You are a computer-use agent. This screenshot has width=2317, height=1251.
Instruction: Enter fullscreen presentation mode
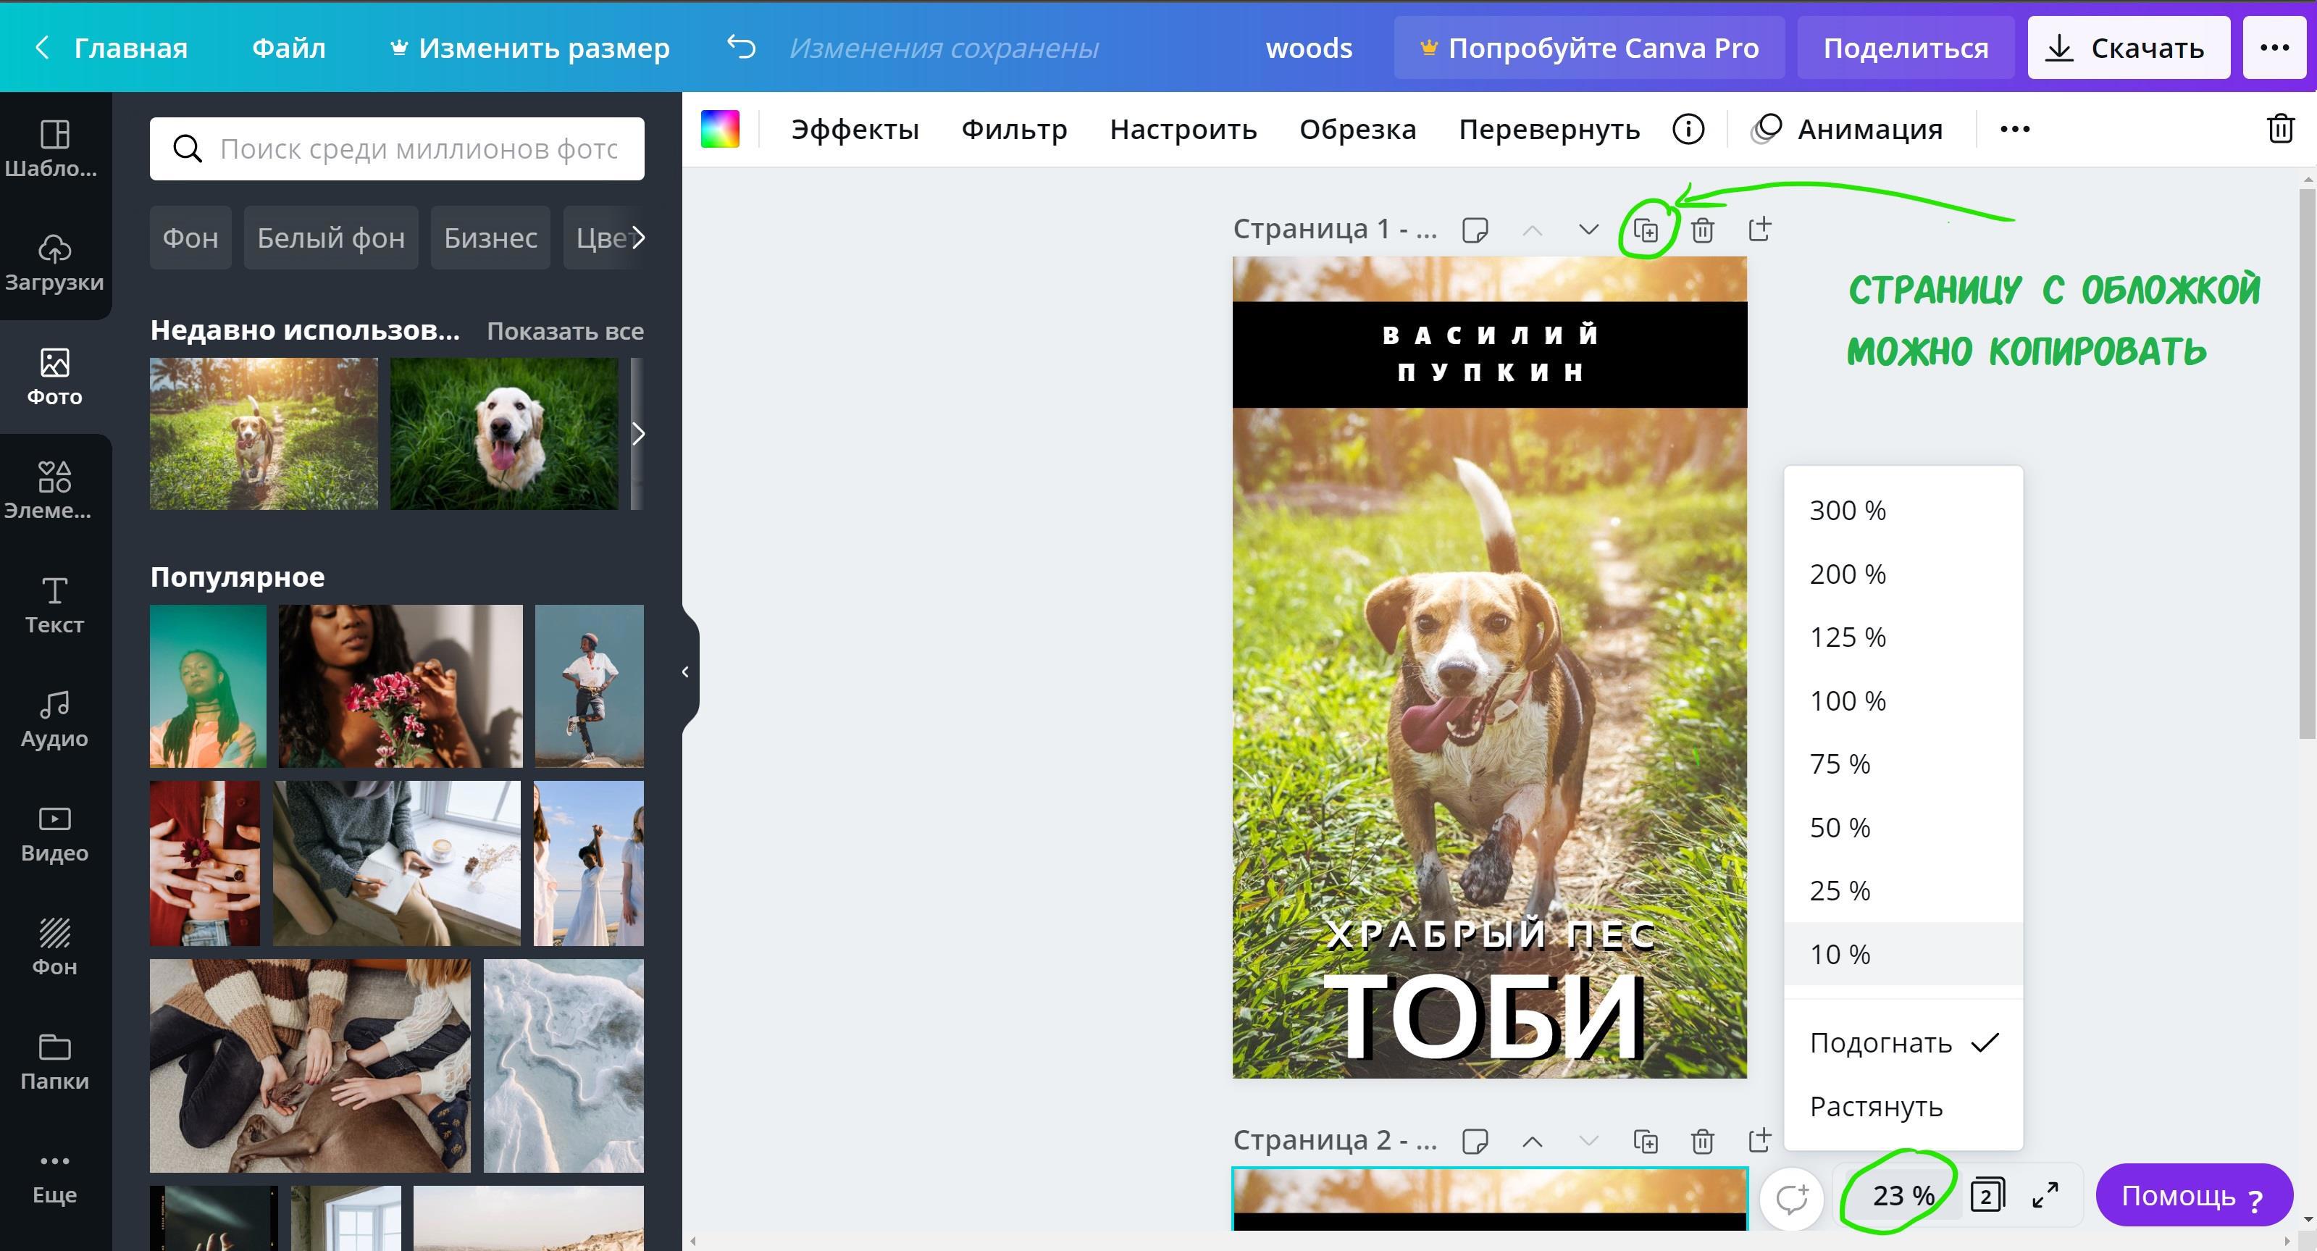[2045, 1195]
